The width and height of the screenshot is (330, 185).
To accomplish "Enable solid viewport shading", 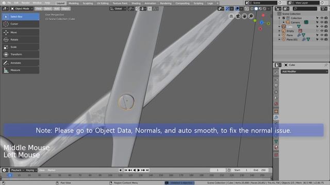I will click(256, 9).
